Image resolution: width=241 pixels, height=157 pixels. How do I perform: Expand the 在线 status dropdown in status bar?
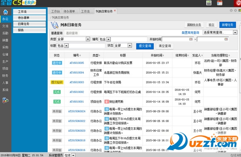[x=73, y=155]
